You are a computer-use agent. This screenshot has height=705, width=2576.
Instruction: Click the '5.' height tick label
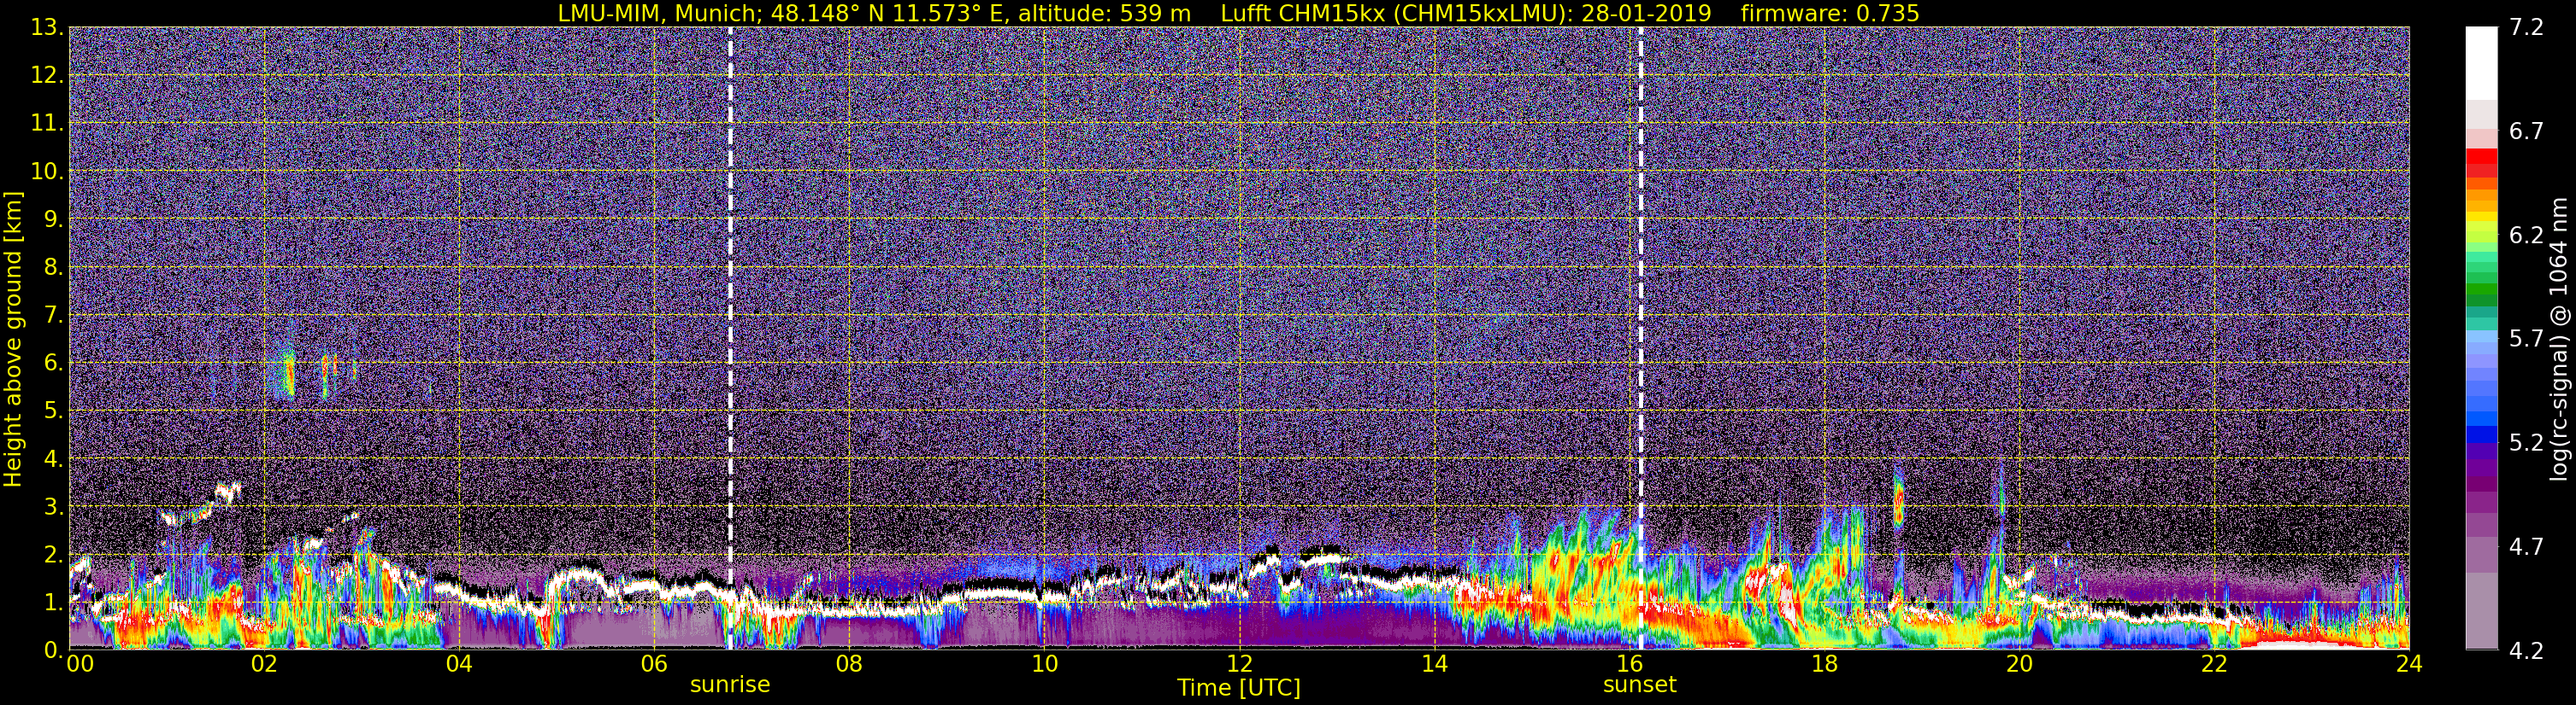53,411
